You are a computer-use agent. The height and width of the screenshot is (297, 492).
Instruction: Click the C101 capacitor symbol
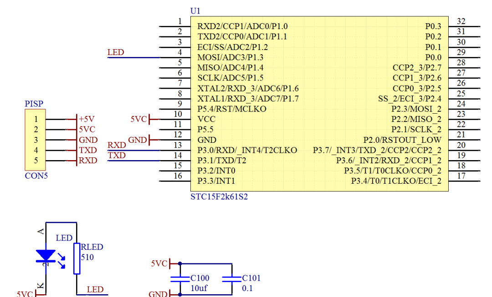click(232, 279)
